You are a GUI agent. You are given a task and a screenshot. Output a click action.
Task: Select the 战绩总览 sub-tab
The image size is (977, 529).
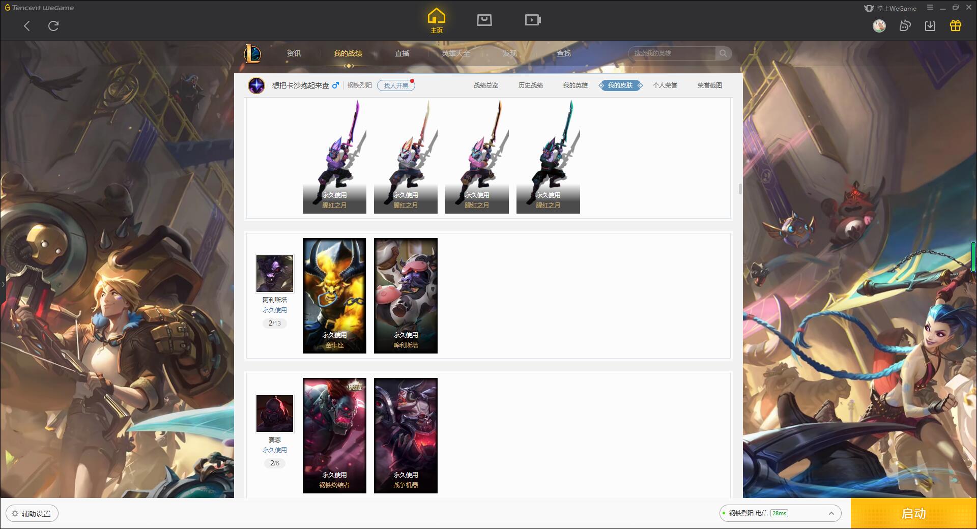pyautogui.click(x=486, y=85)
